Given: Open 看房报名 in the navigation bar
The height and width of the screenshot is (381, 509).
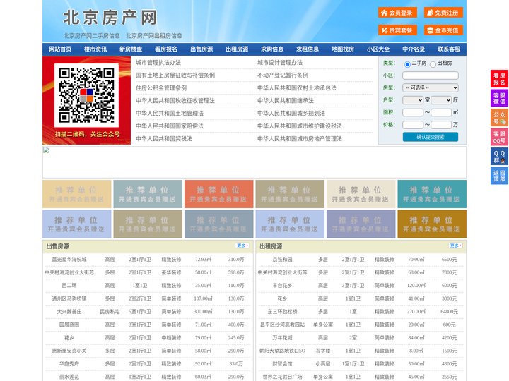Looking at the screenshot, I should coord(166,49).
